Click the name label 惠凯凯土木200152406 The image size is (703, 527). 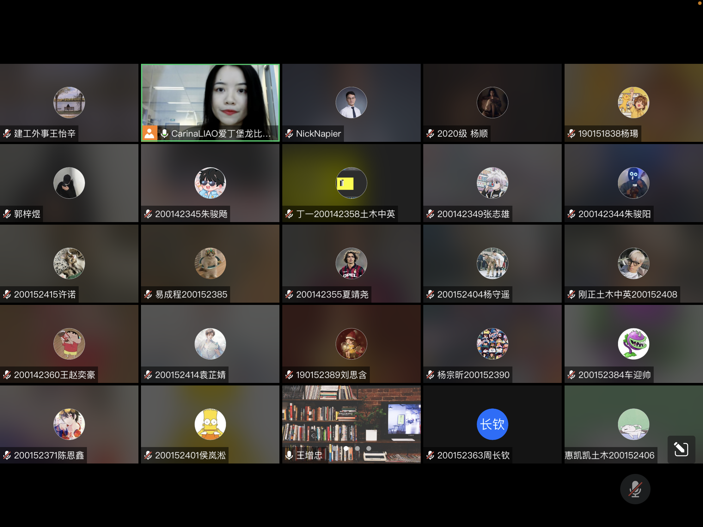tap(609, 455)
